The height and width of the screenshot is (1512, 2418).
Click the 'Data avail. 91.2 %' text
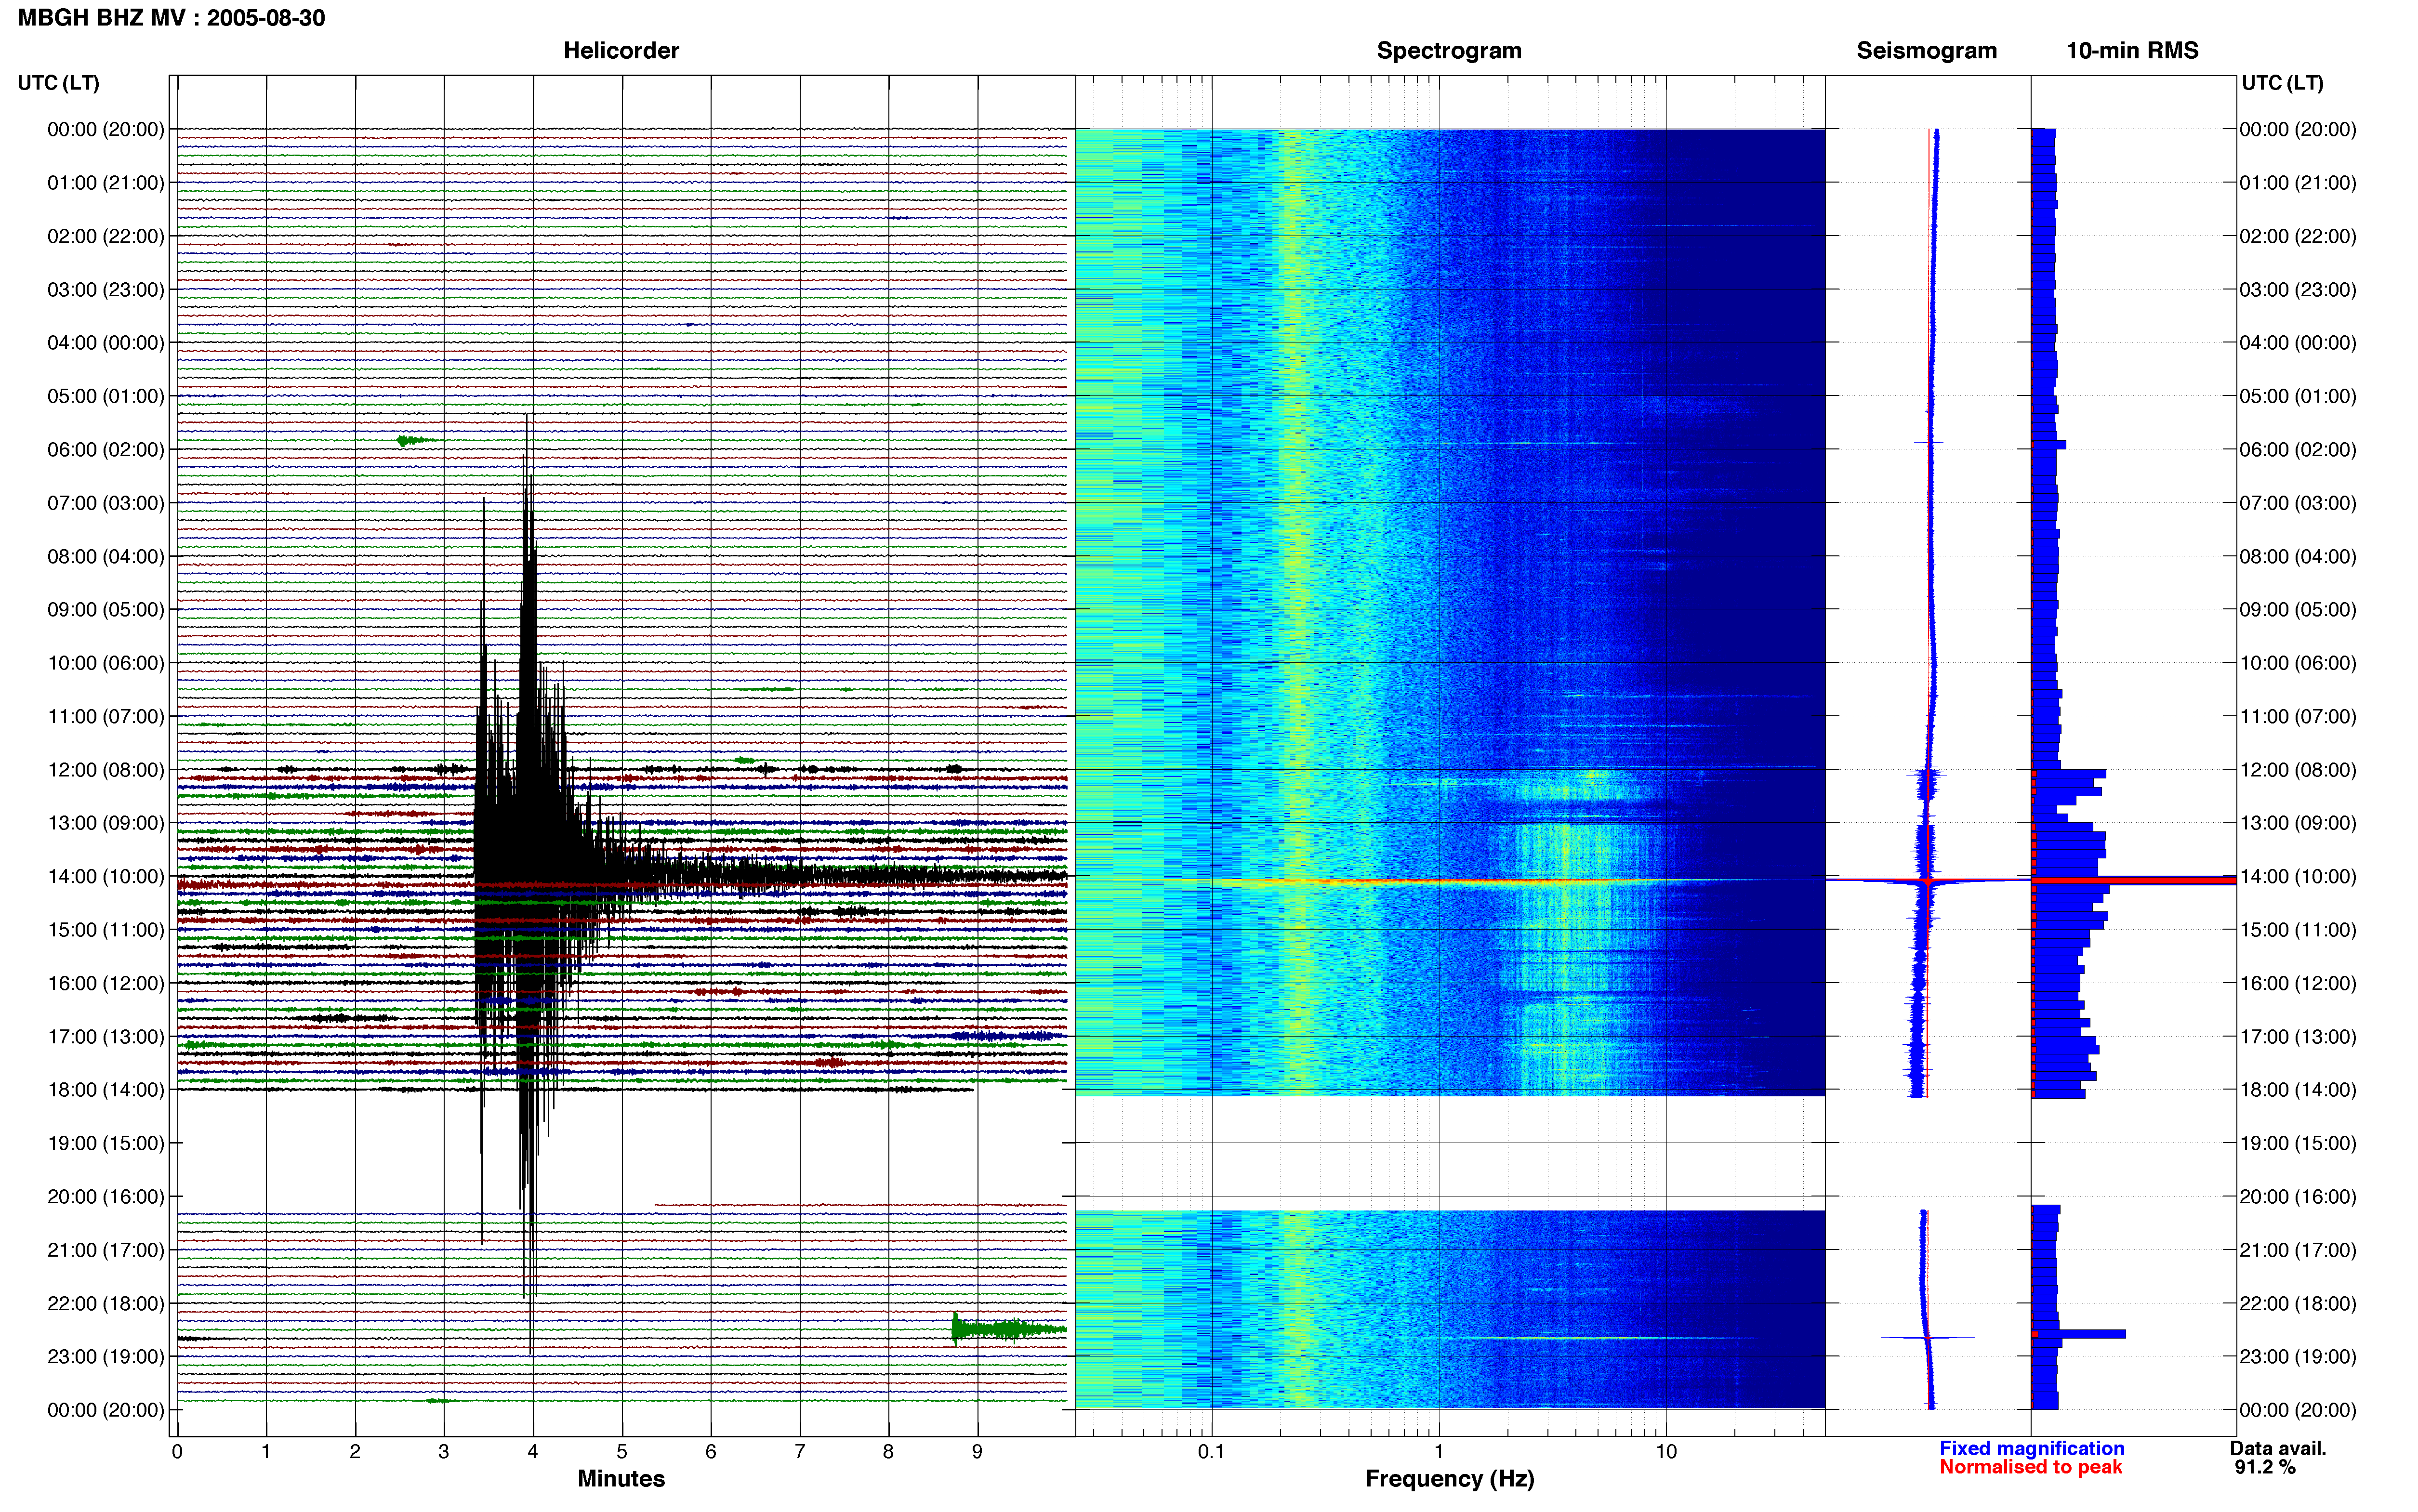[x=2277, y=1458]
